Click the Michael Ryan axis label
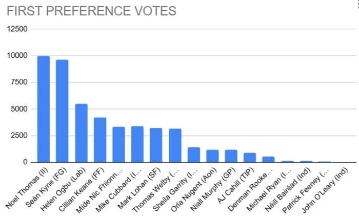 point(269,190)
